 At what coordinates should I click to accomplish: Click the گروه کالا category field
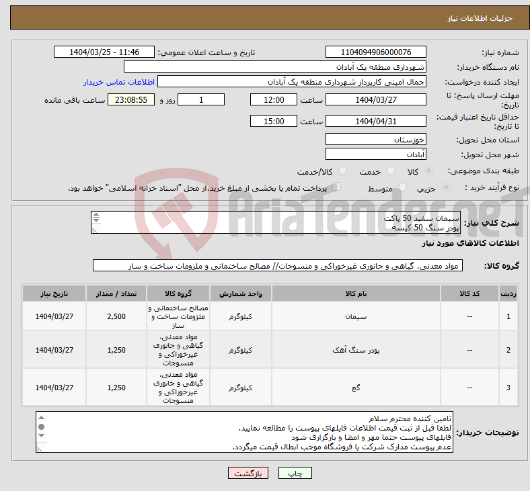(278, 266)
